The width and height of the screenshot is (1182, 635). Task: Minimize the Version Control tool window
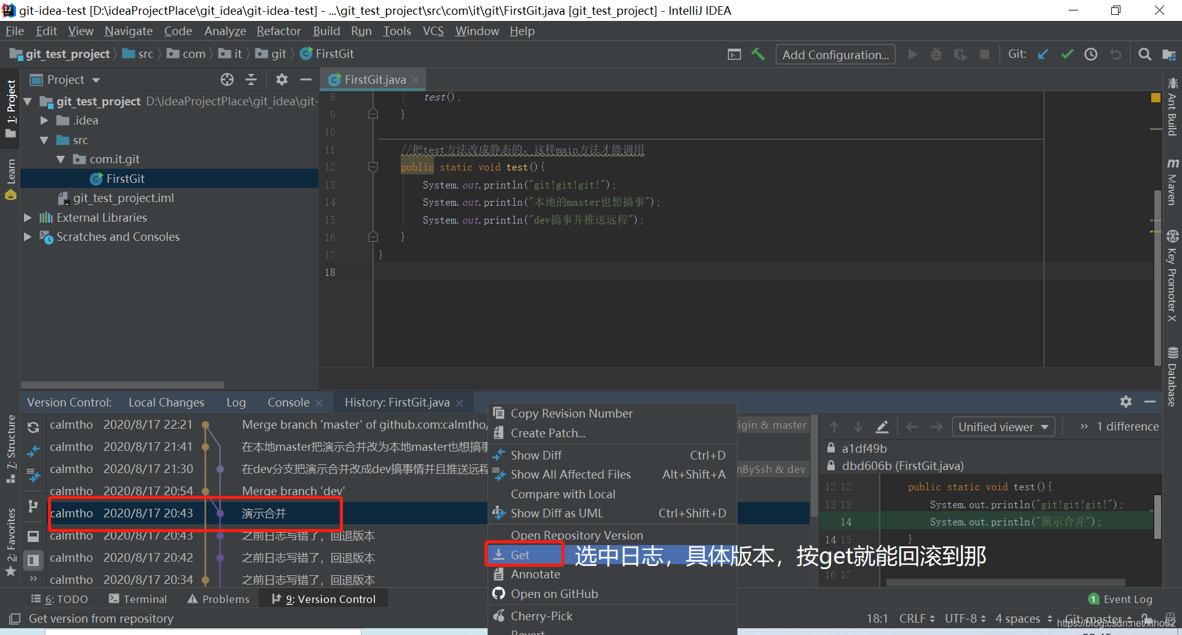[1150, 402]
